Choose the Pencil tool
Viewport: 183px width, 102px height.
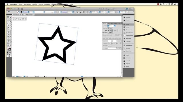point(10,26)
